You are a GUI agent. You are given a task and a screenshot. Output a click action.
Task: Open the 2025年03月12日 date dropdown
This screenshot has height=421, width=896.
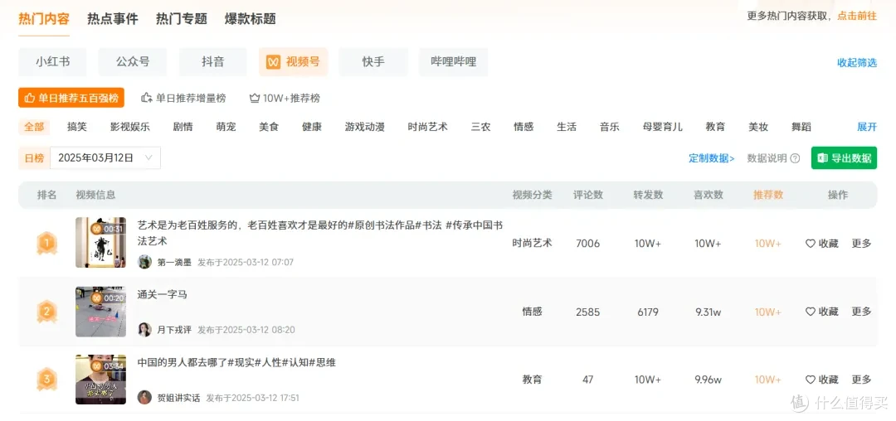pos(105,158)
